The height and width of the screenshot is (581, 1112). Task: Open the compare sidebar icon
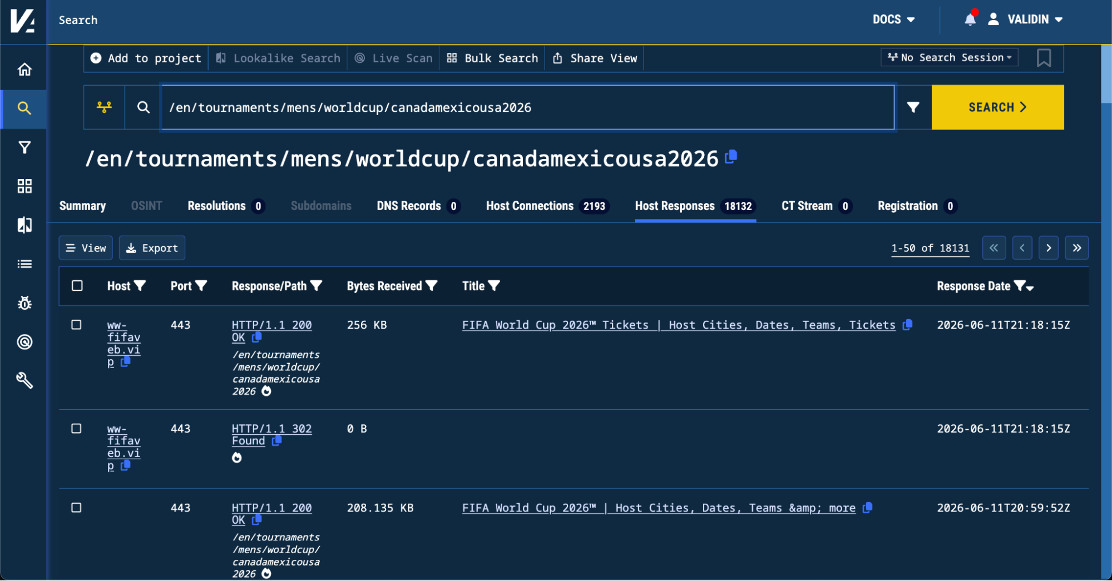click(24, 225)
